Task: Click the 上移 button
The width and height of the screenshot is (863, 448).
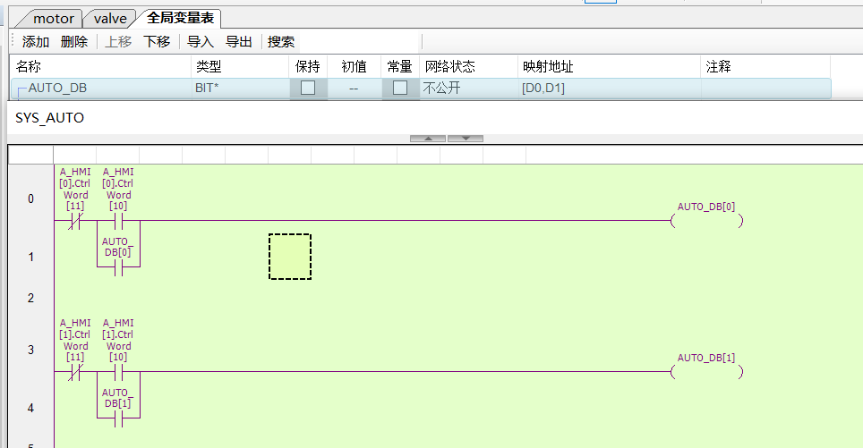Action: [118, 42]
